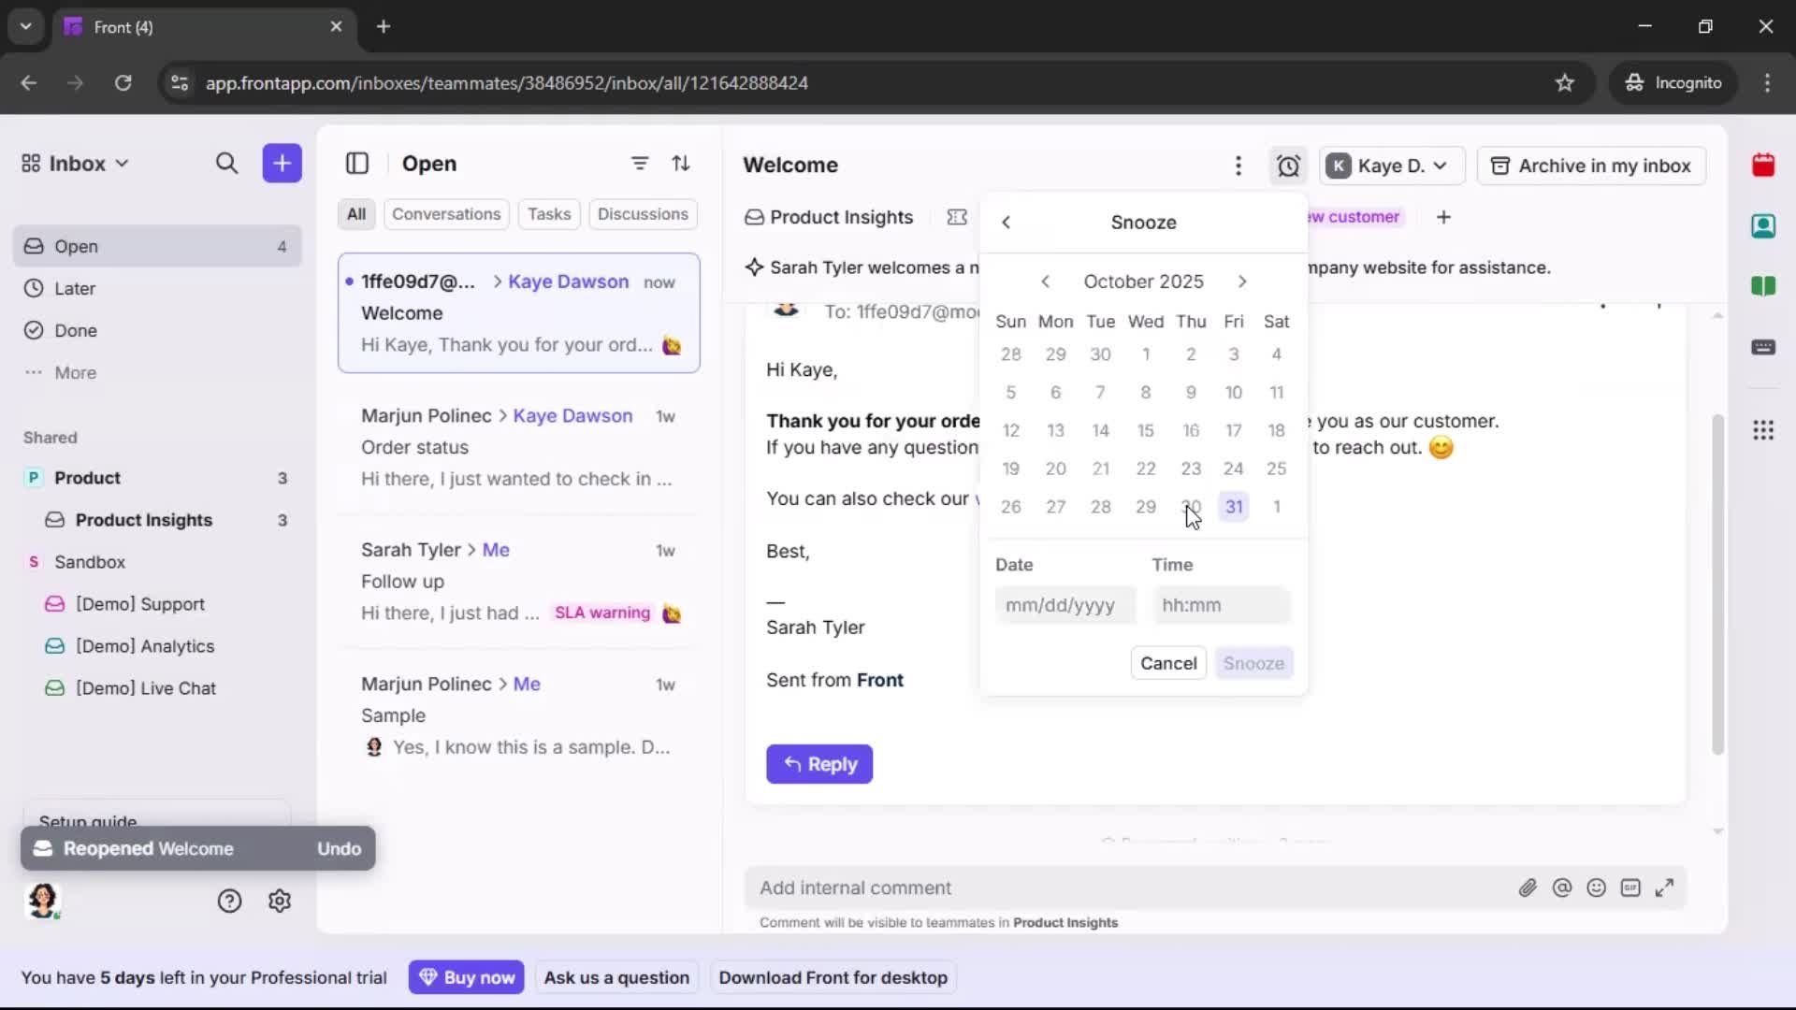Image resolution: width=1796 pixels, height=1010 pixels.
Task: Click the @ mention icon
Action: point(1563,887)
